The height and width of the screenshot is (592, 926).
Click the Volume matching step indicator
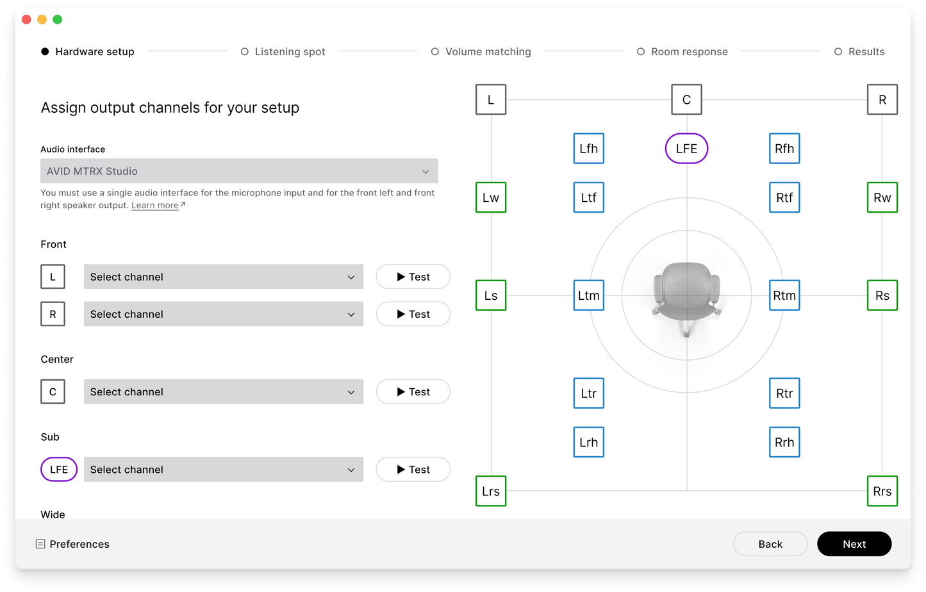point(435,51)
